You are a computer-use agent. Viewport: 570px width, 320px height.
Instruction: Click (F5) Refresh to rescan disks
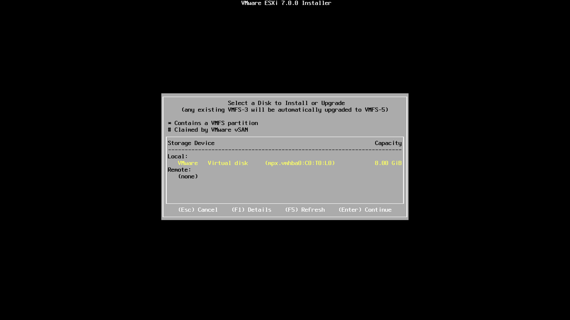(x=305, y=210)
